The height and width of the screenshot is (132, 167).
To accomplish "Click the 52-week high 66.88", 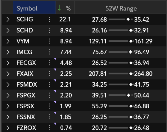I will coord(142,106).
